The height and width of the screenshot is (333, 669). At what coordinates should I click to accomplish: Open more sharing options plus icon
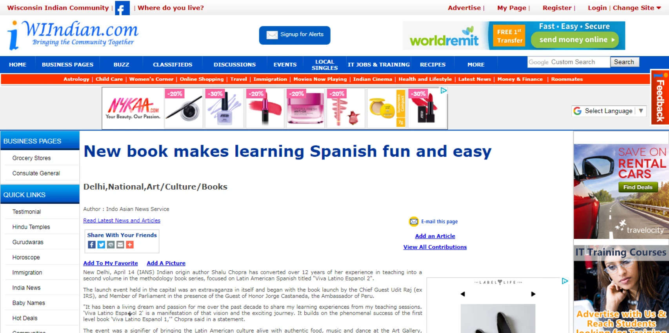[x=130, y=245]
